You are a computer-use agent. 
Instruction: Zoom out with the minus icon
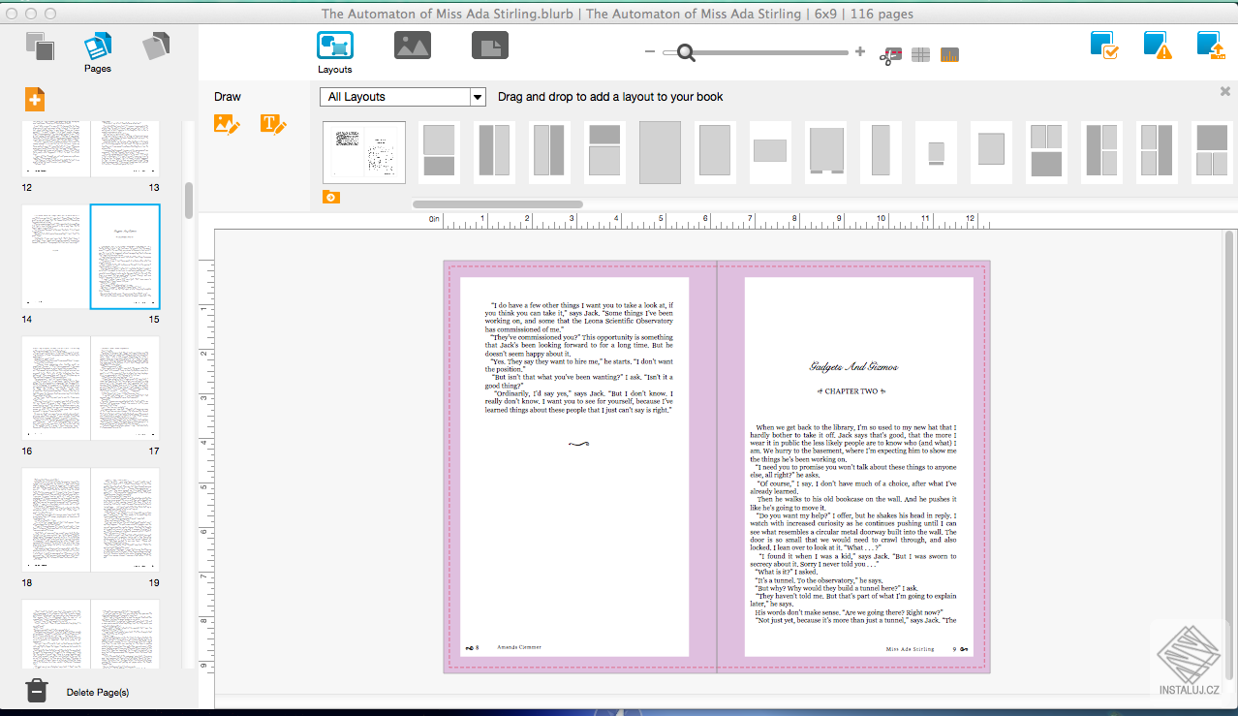pos(650,52)
